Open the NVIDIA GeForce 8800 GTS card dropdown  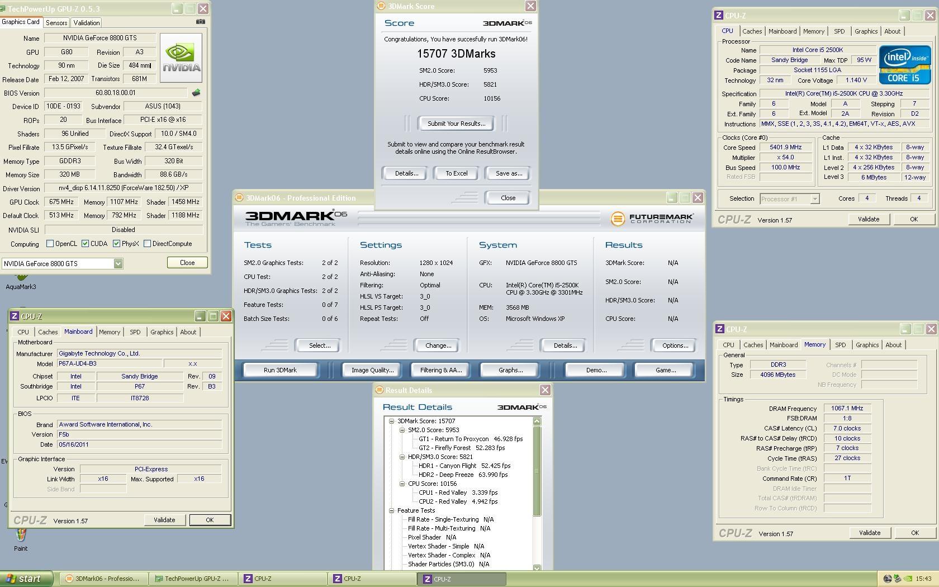coord(118,264)
